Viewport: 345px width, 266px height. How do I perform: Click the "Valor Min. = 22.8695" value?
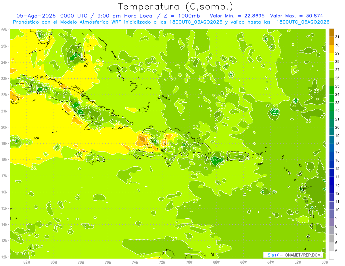pyautogui.click(x=237, y=16)
